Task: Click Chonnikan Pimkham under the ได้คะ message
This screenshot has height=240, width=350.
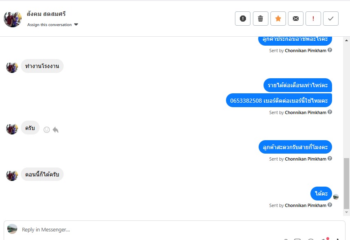Action: [306, 205]
